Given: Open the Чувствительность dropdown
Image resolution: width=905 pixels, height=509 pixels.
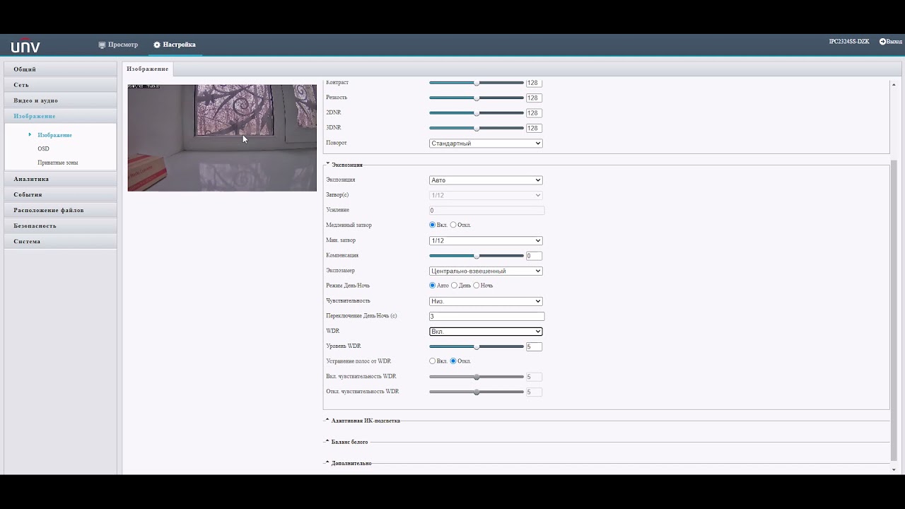Looking at the screenshot, I should click(x=486, y=301).
